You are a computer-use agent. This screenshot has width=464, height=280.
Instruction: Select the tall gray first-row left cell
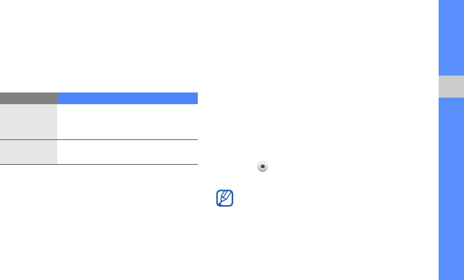(29, 122)
